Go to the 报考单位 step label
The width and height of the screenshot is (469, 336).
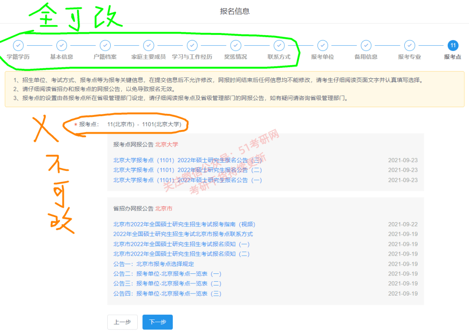322,57
